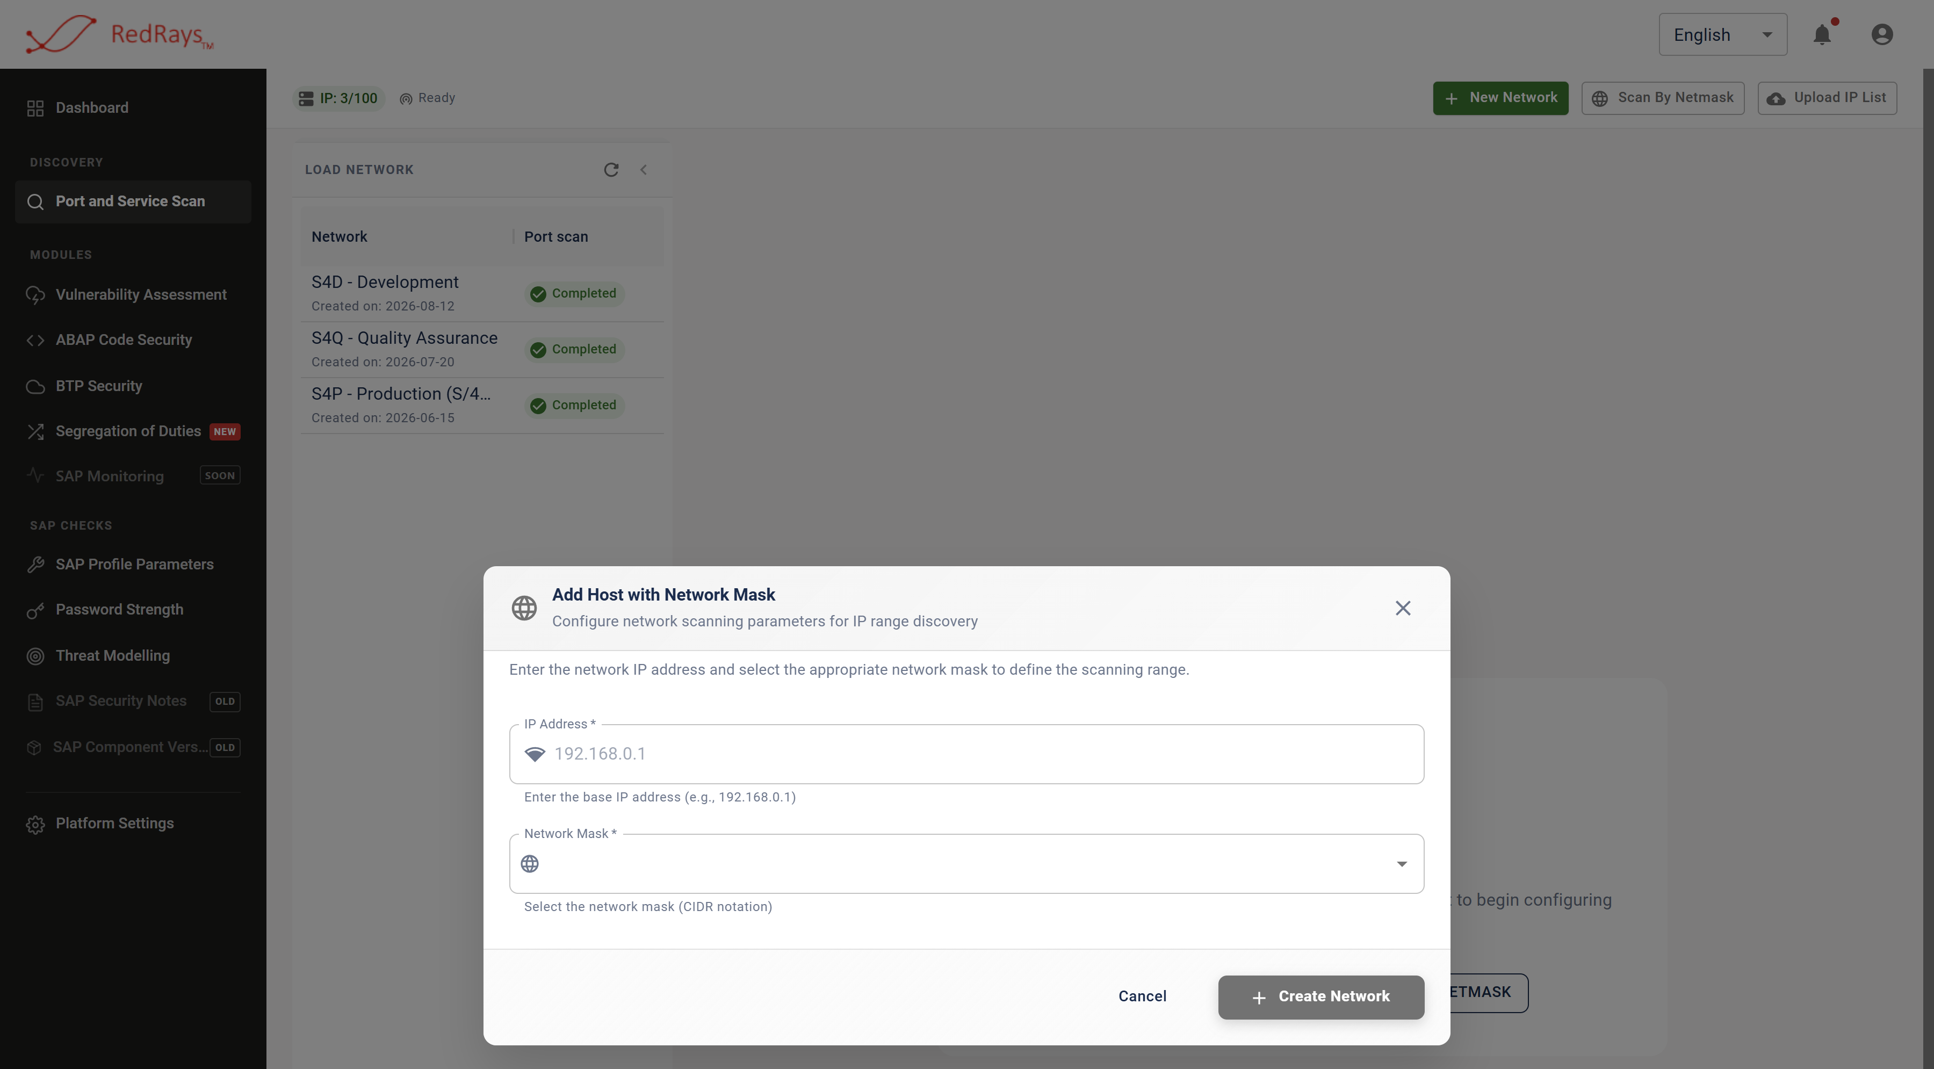Click the IP Address input field
Screen dimensions: 1934x1069
click(966, 754)
